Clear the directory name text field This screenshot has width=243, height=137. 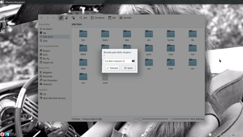click(x=133, y=61)
